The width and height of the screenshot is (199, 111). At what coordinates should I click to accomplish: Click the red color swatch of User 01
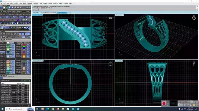pyautogui.click(x=24, y=45)
